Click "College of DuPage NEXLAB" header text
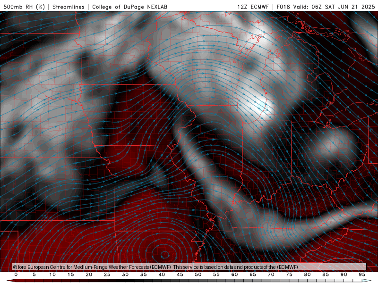 (129, 7)
